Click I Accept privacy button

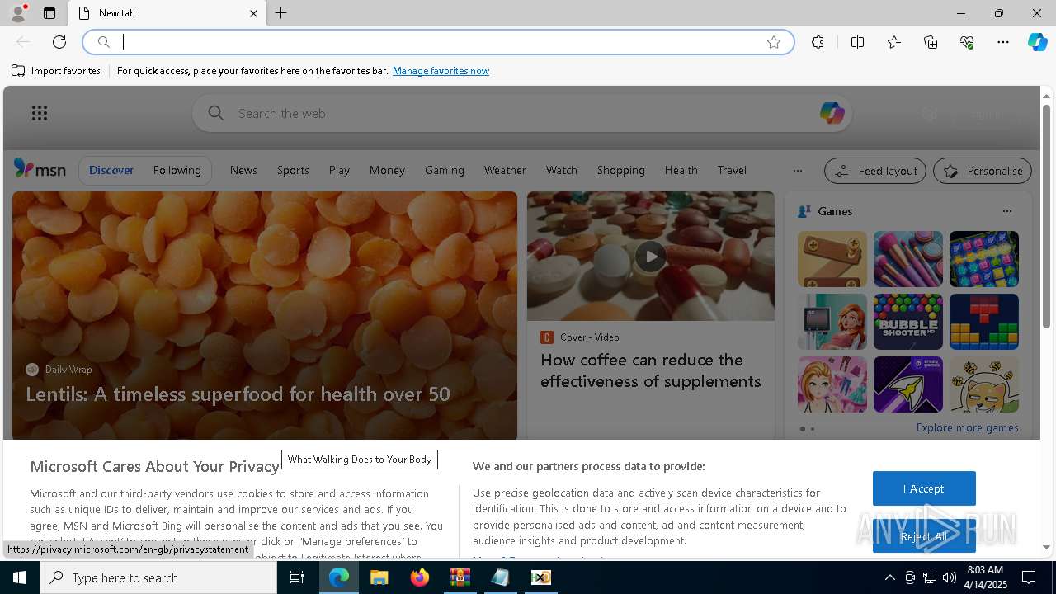coord(924,488)
